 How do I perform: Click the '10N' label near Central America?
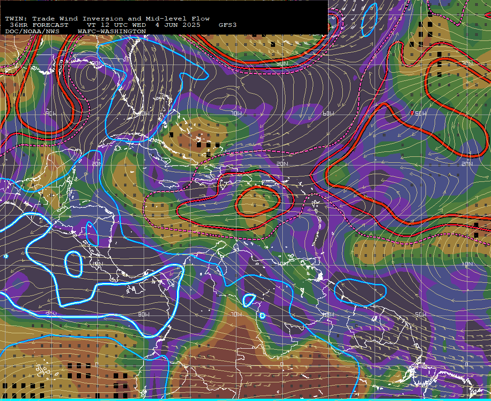pyautogui.click(x=98, y=264)
